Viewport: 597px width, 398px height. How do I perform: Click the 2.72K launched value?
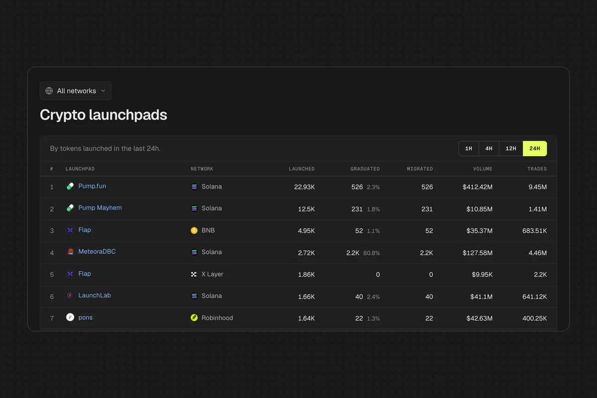tap(306, 253)
